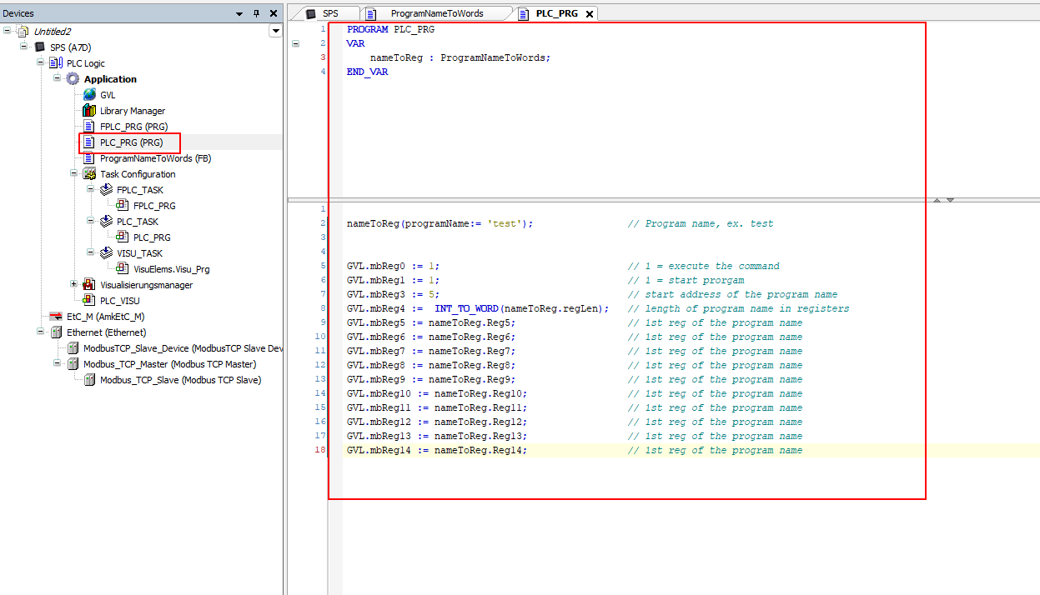The height and width of the screenshot is (595, 1040).
Task: Click the Ethernet (Ethernet) adapter icon
Action: point(56,332)
